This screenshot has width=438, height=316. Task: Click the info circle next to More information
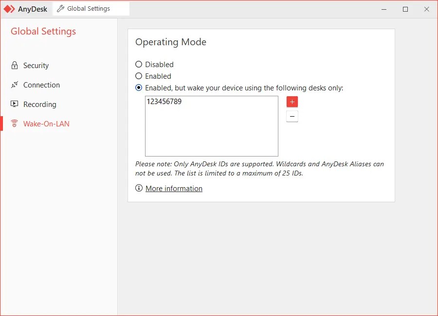tap(139, 188)
